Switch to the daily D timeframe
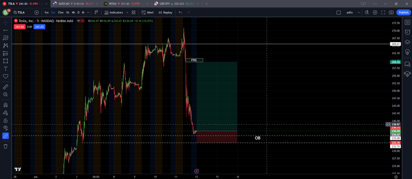This screenshot has height=179, width=412. coord(78,12)
